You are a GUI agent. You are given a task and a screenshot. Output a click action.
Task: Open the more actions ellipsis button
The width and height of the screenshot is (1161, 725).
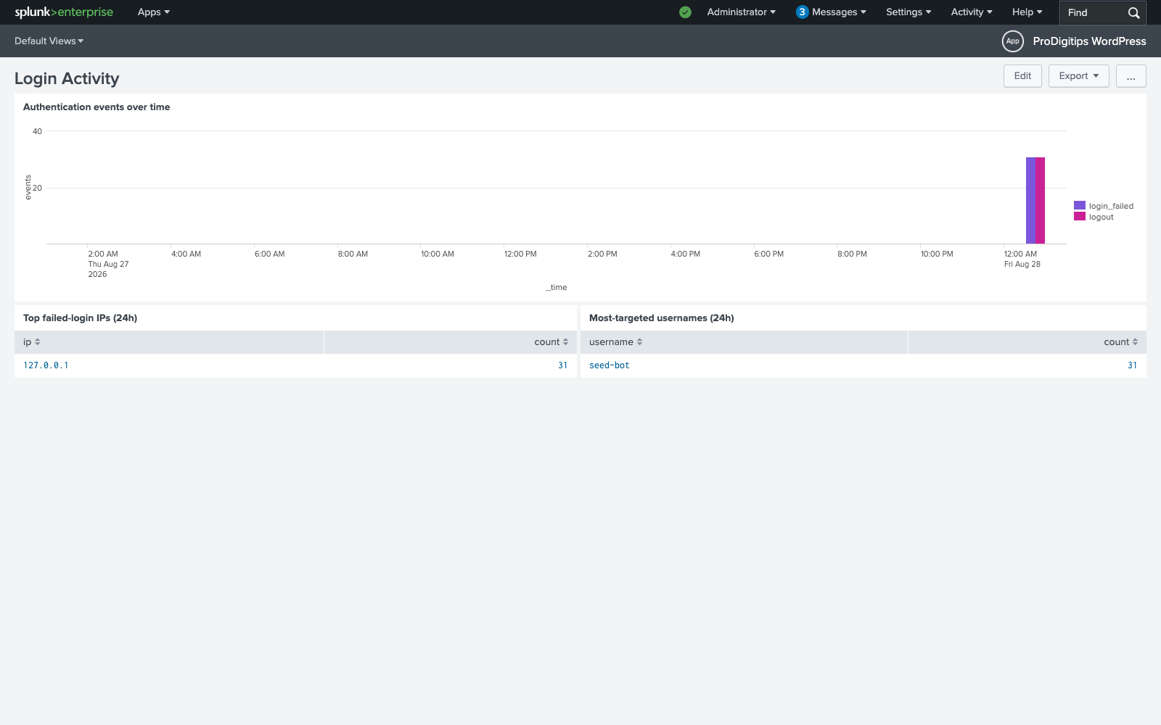1131,76
